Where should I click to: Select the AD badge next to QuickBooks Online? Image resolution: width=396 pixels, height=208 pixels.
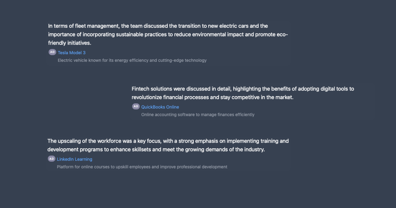click(136, 106)
